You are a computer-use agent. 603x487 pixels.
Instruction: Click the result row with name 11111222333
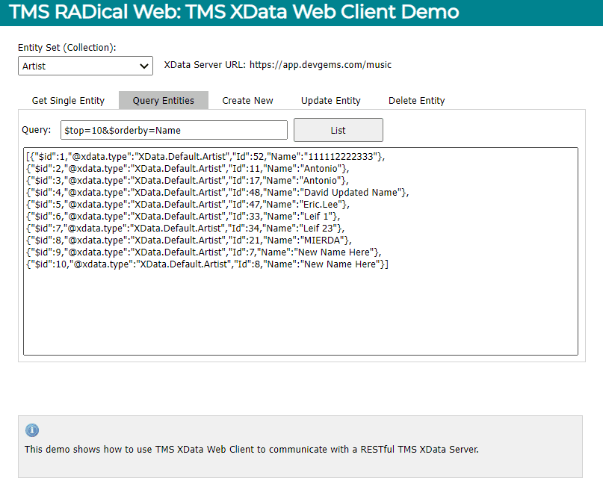point(205,156)
